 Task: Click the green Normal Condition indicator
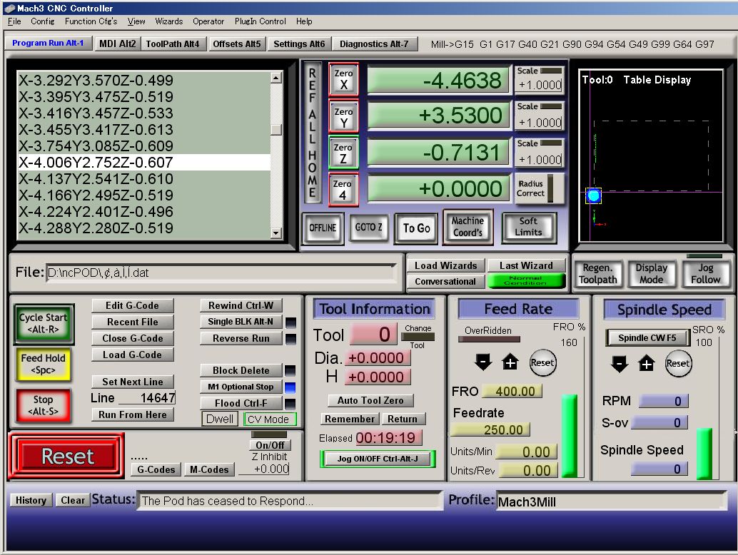[x=526, y=281]
